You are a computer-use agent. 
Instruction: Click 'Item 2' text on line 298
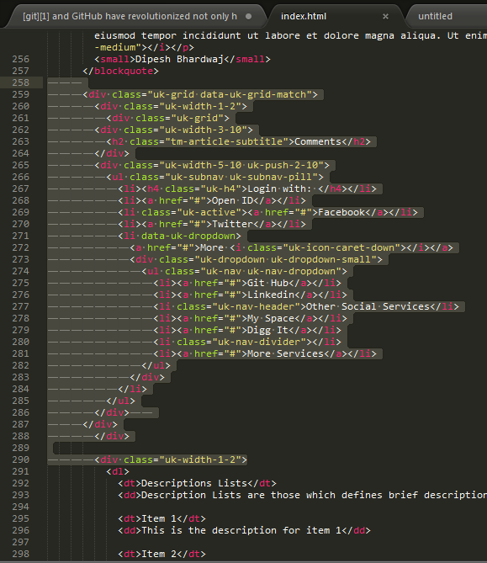click(159, 554)
